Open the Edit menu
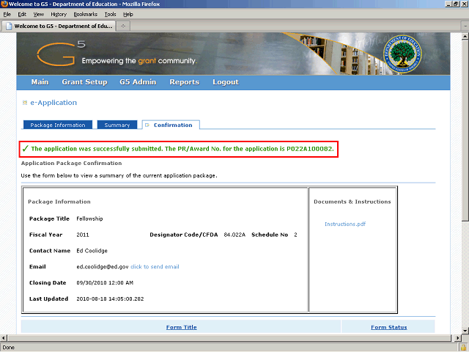The image size is (469, 352). coord(22,15)
